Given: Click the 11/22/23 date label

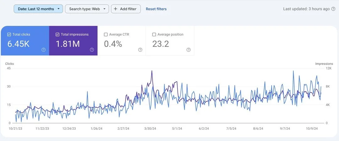Looking at the screenshot, I should click(x=42, y=128).
